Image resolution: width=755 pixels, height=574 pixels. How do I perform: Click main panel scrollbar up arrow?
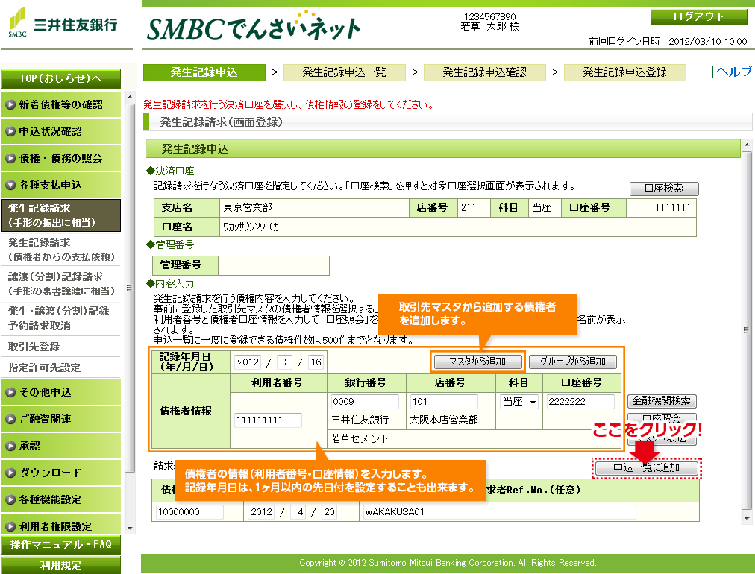(x=746, y=145)
